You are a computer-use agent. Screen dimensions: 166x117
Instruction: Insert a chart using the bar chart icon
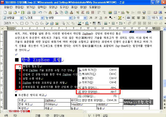[x=123, y=13]
